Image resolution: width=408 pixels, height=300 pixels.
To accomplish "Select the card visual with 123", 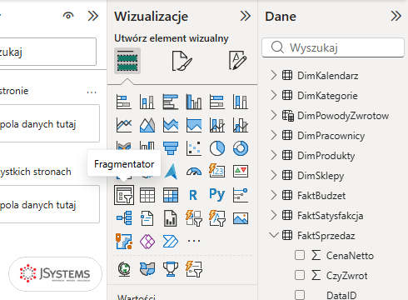I will 217,172.
